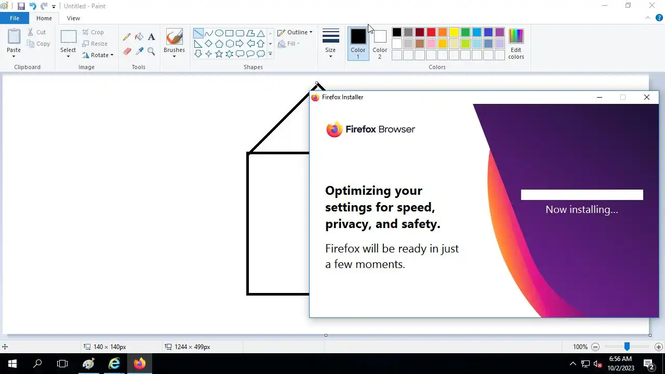
Task: Pick the yellow color swatch
Action: coord(454,33)
